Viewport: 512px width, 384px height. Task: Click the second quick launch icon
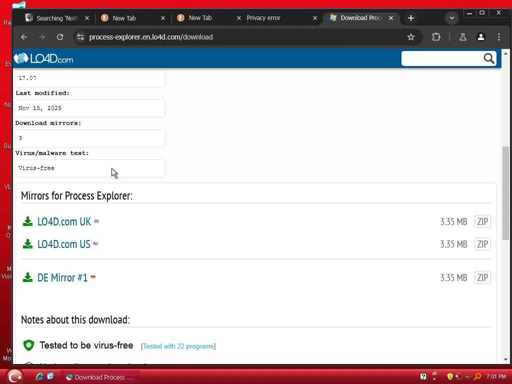click(50, 376)
